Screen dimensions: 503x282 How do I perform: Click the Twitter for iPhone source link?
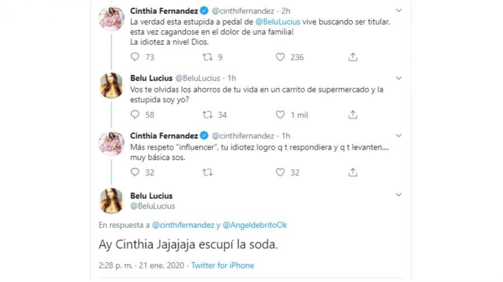pyautogui.click(x=222, y=265)
